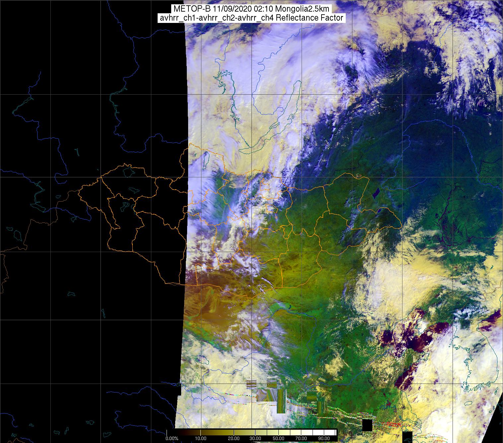Click the "10.00" colorbar label
This screenshot has height=443, width=503.
tap(201, 439)
